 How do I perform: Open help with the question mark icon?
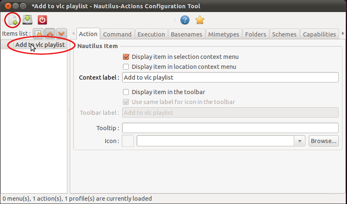[x=185, y=20]
